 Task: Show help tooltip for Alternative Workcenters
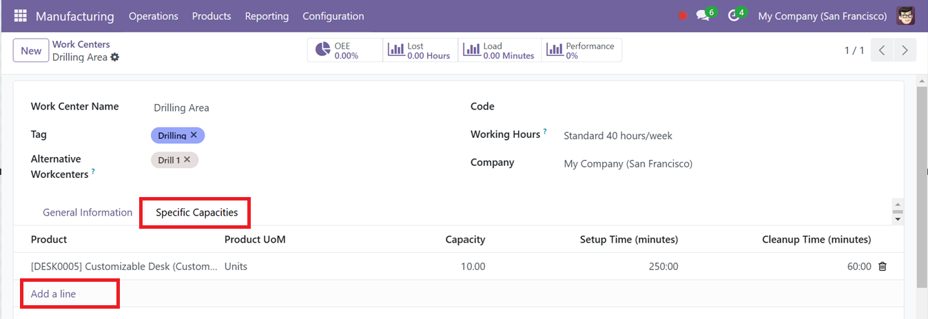tap(93, 172)
